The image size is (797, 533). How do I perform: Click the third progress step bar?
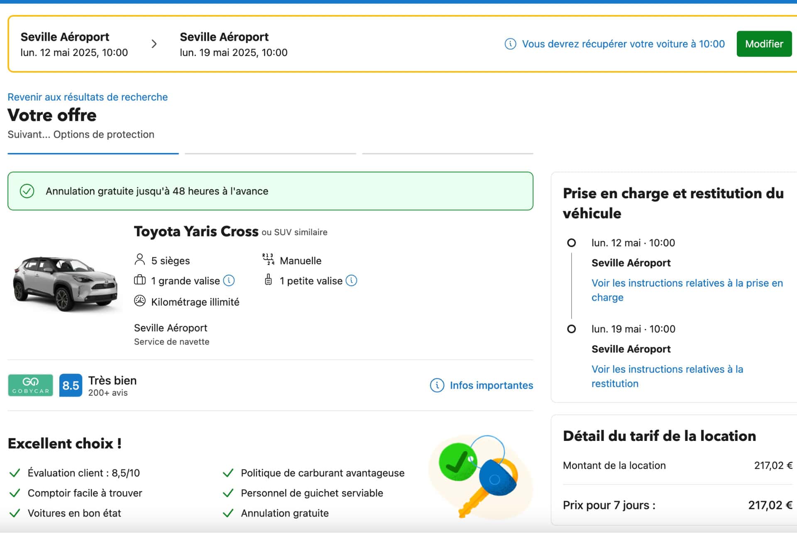tap(447, 153)
